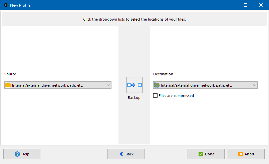Open the Source location dropdown list
Viewport: 269px width, 164px height.
(58, 85)
